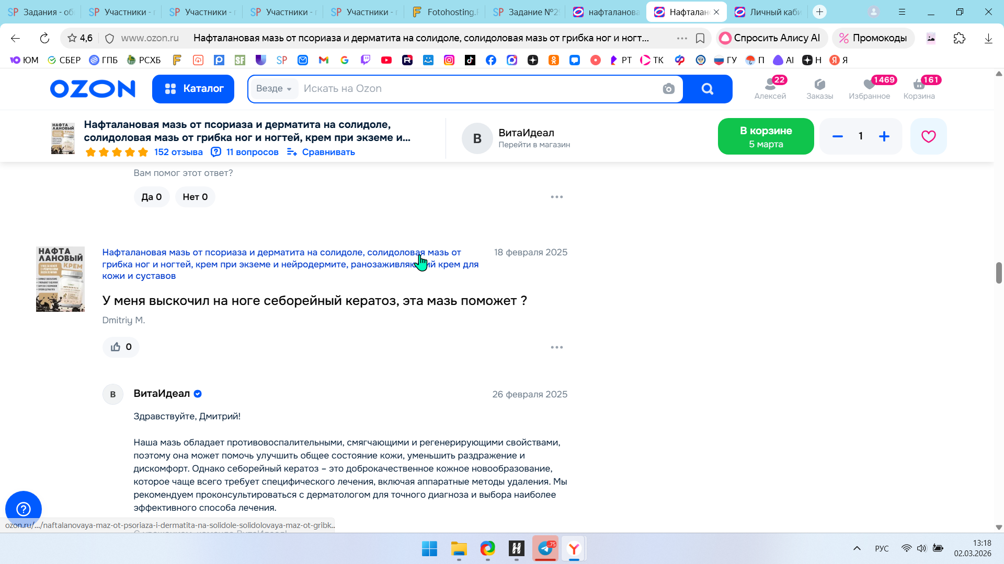Switch to the Личный кабинет tab

(x=768, y=12)
